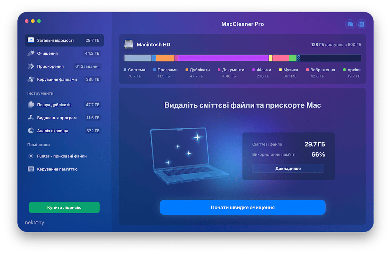Click the Помічники section header
Screen dimensions: 391x255
pos(39,145)
